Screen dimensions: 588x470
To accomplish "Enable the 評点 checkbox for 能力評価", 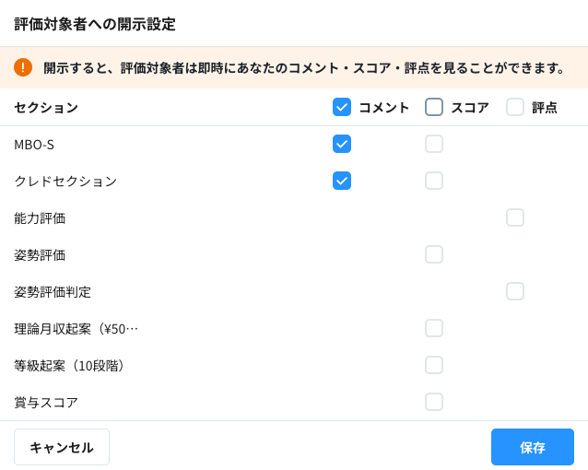I will tap(515, 217).
